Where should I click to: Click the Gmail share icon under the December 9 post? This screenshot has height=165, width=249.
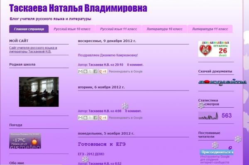point(81,71)
